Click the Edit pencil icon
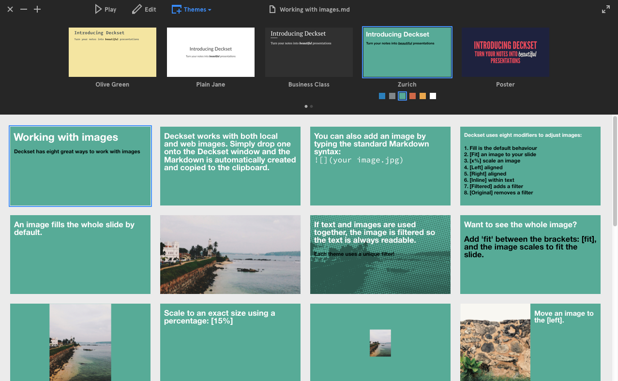Screen dimensions: 618x381 pos(137,9)
